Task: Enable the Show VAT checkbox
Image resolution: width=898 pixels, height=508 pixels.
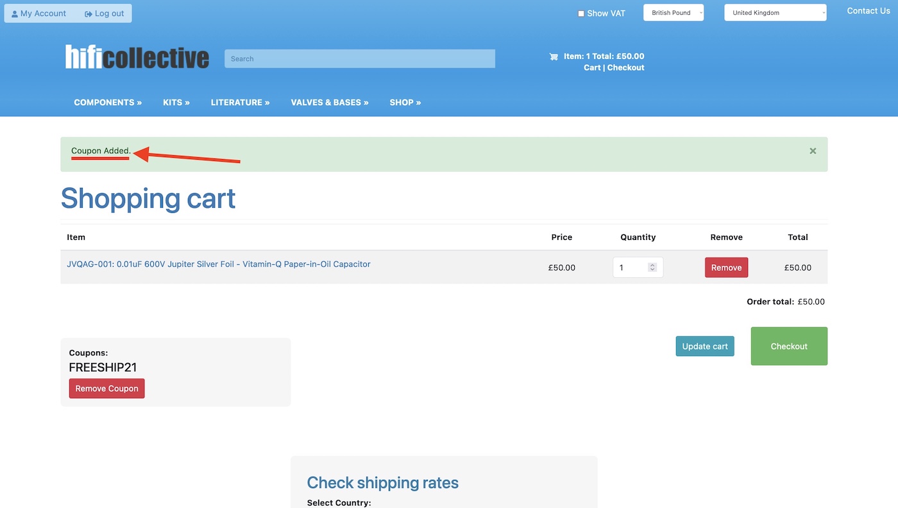Action: (580, 13)
